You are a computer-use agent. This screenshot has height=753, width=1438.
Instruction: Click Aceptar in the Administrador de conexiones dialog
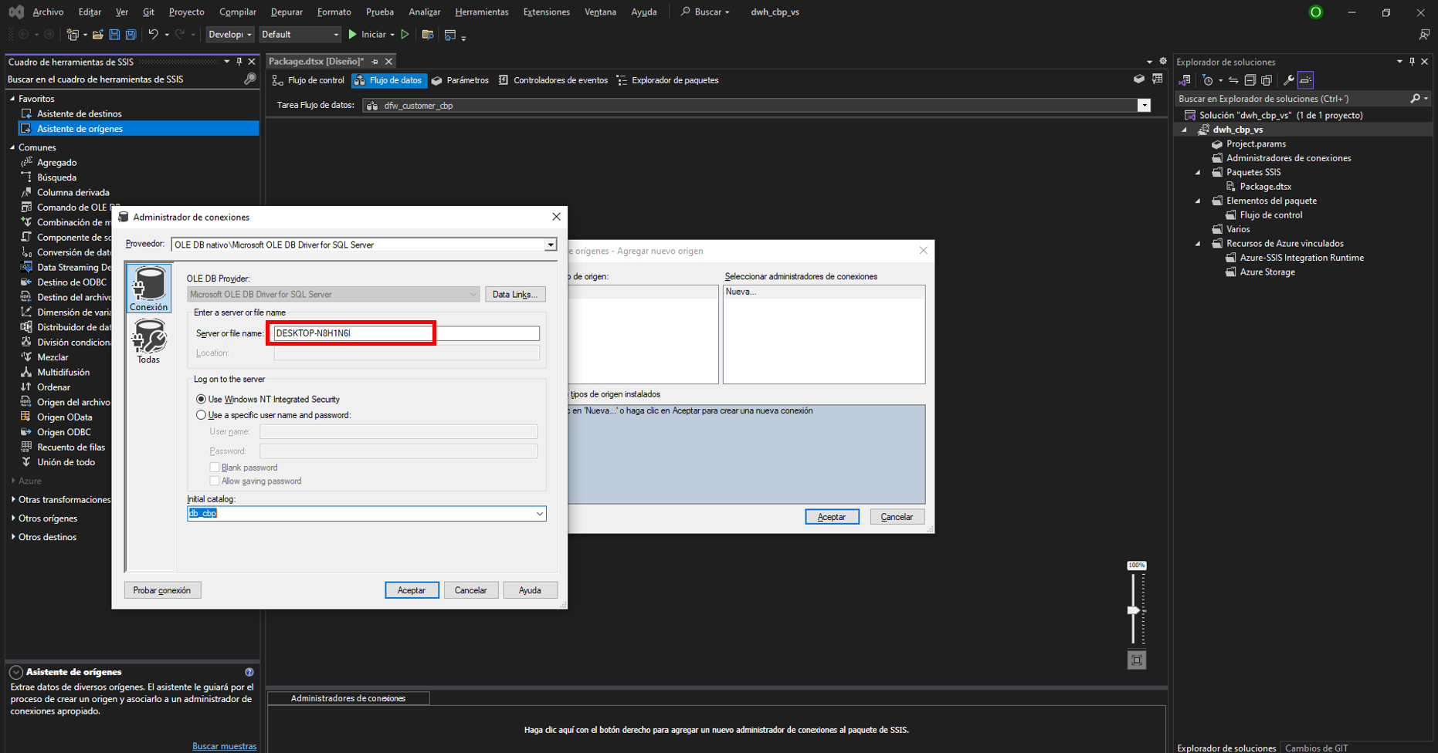pos(412,590)
